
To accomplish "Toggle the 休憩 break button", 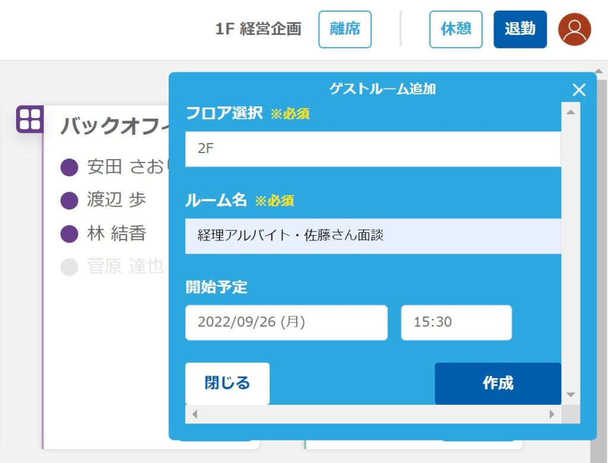I will (455, 29).
